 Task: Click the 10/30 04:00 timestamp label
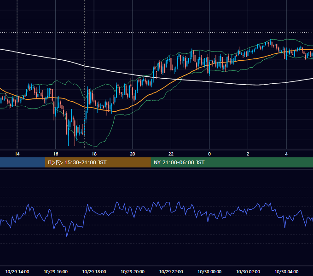click(x=286, y=271)
